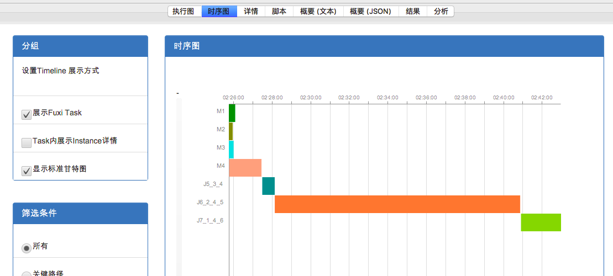Enable Task内展示Instance详情 checkbox

coord(27,143)
